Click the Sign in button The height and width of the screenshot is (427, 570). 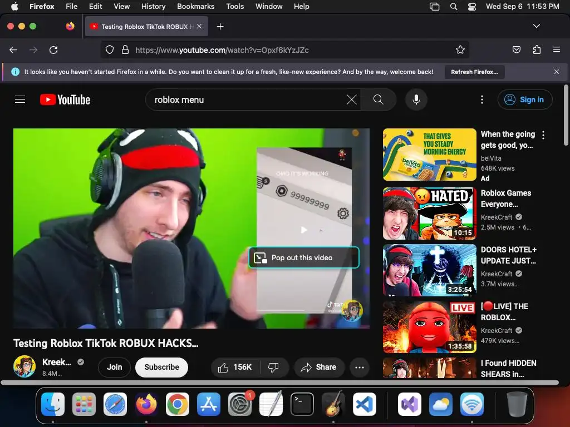525,100
